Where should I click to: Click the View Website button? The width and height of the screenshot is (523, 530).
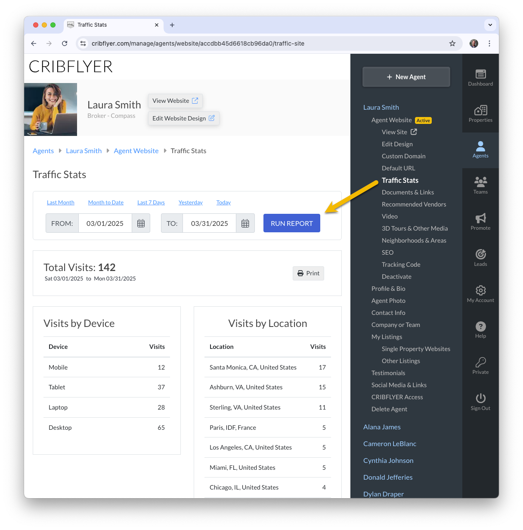(175, 101)
